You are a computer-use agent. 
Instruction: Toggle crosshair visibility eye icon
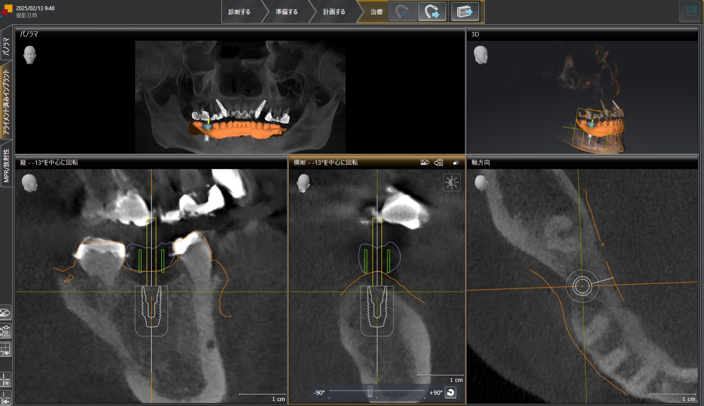point(5,381)
